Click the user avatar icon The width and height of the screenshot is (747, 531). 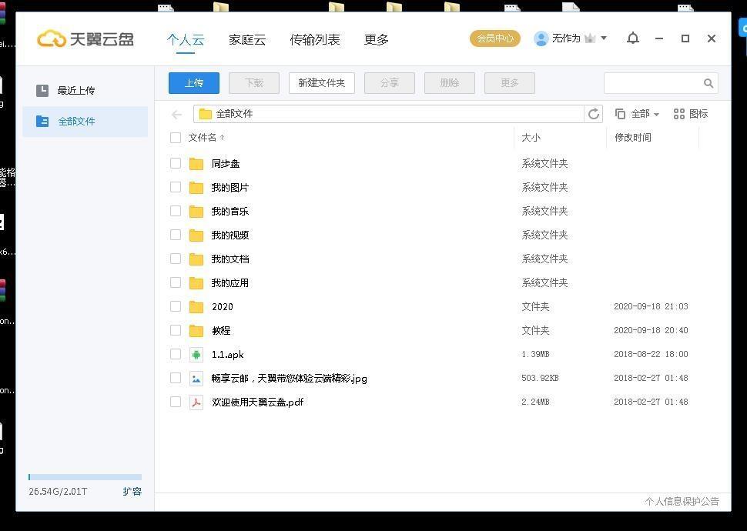[541, 38]
